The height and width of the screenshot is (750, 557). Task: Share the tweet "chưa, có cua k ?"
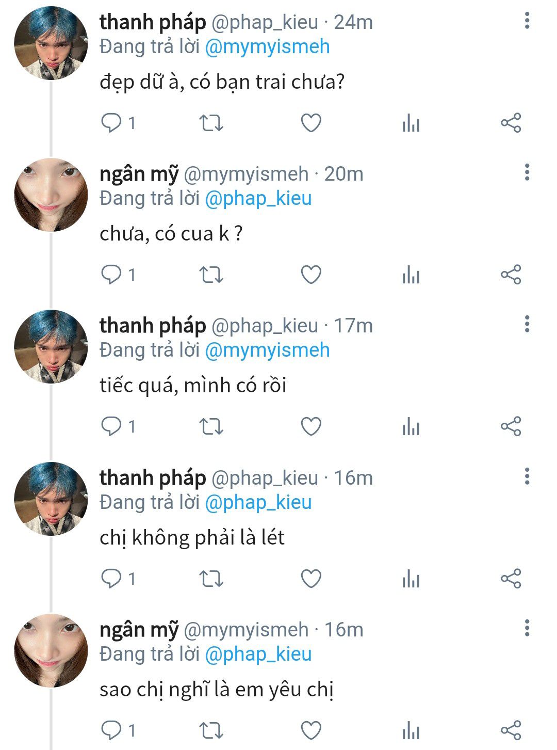(511, 275)
